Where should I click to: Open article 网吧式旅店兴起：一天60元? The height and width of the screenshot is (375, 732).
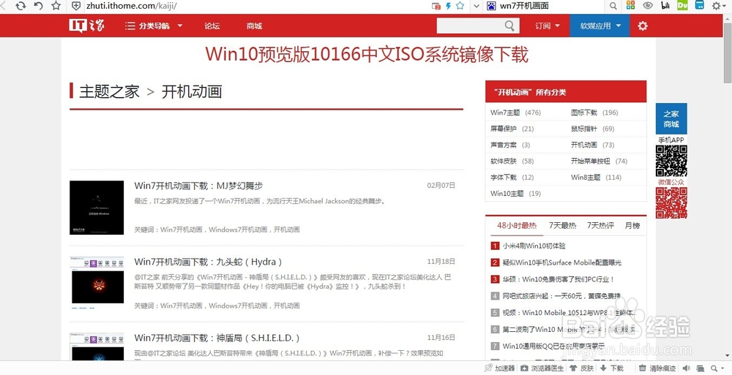(x=561, y=296)
